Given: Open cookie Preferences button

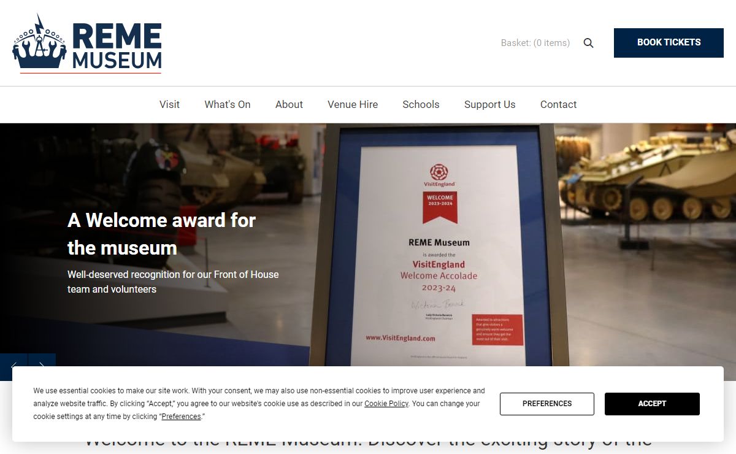Looking at the screenshot, I should (547, 404).
